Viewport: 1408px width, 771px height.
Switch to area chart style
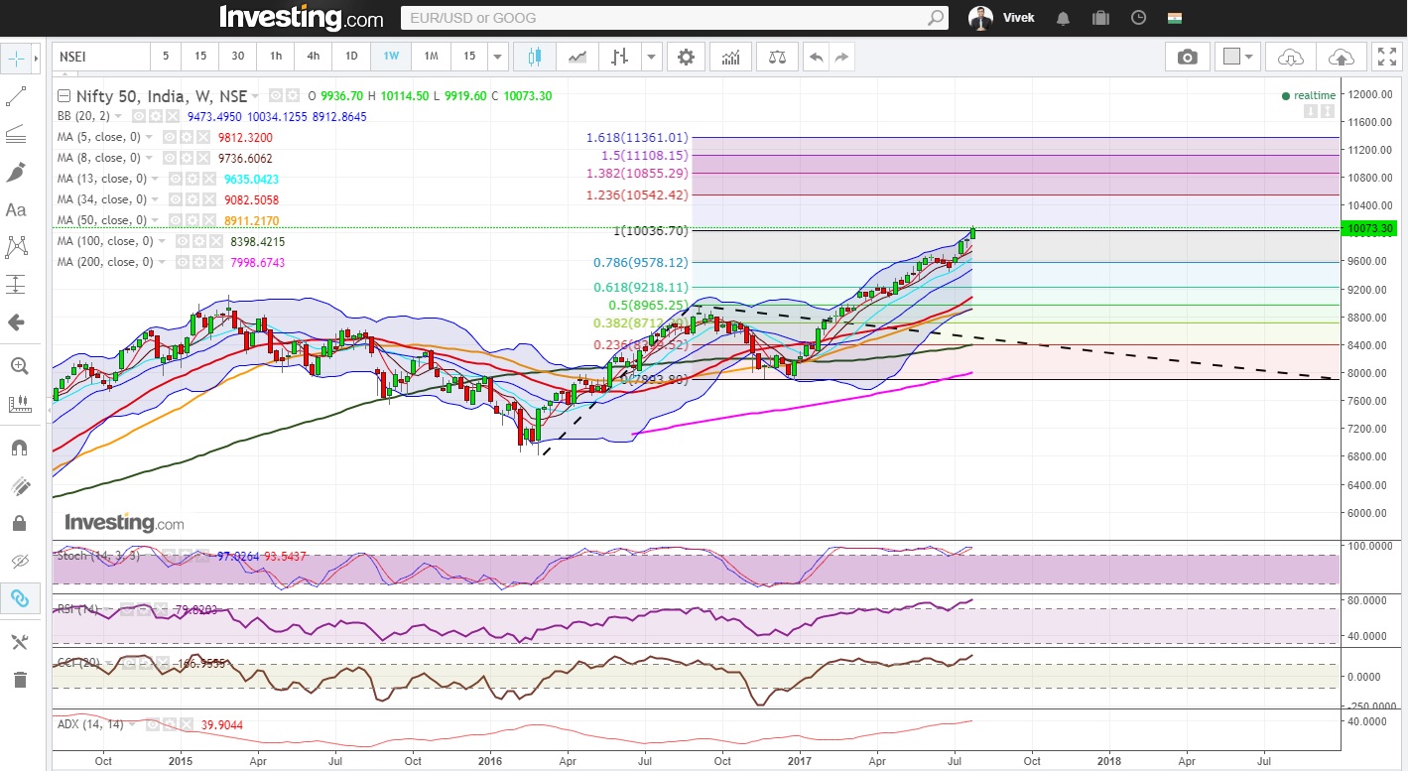coord(577,57)
